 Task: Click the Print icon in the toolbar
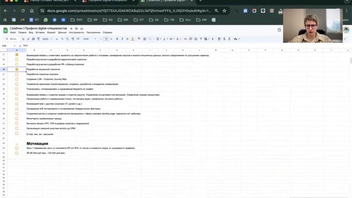33,39
